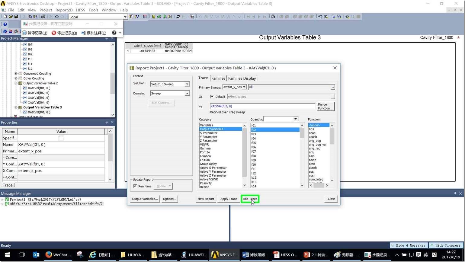
Task: Click the Validate green checkmark icon
Action: coord(159,17)
